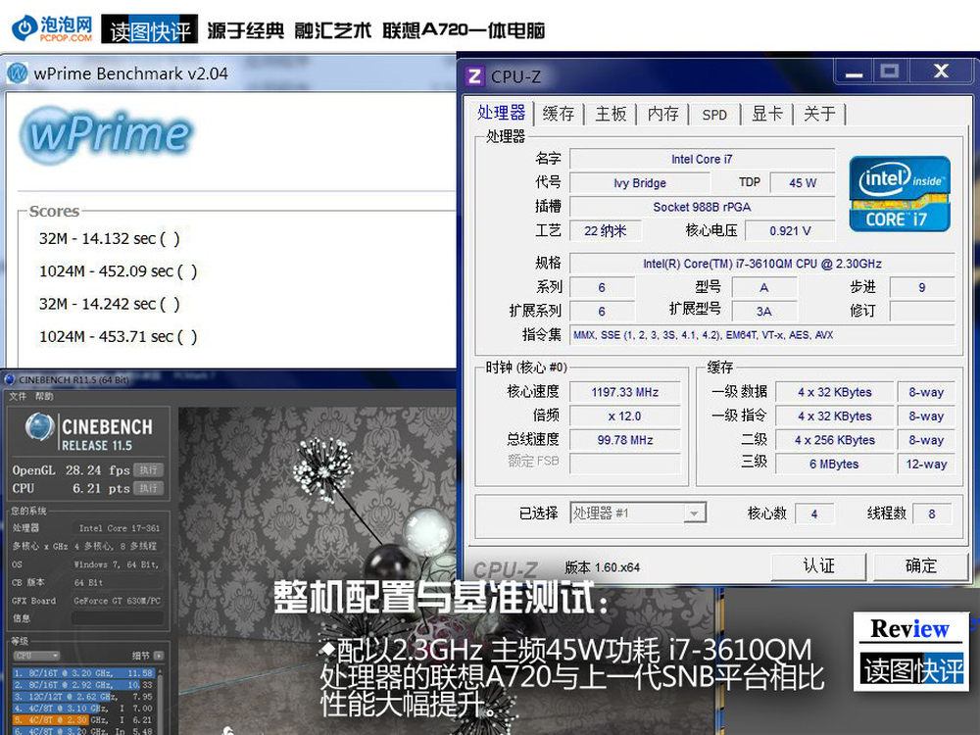Open the 文件 menu in Cinebench
The width and height of the screenshot is (980, 735).
click(18, 396)
